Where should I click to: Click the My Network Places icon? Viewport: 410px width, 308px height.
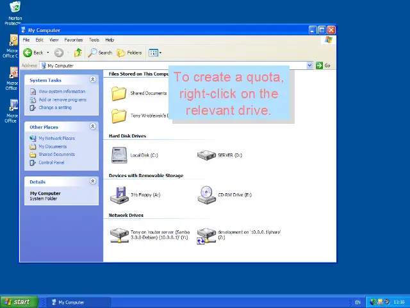pyautogui.click(x=33, y=138)
